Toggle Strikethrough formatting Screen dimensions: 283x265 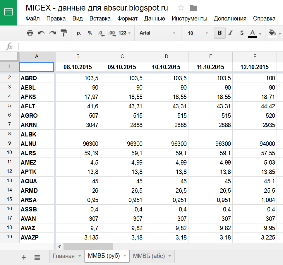[x=242, y=33]
